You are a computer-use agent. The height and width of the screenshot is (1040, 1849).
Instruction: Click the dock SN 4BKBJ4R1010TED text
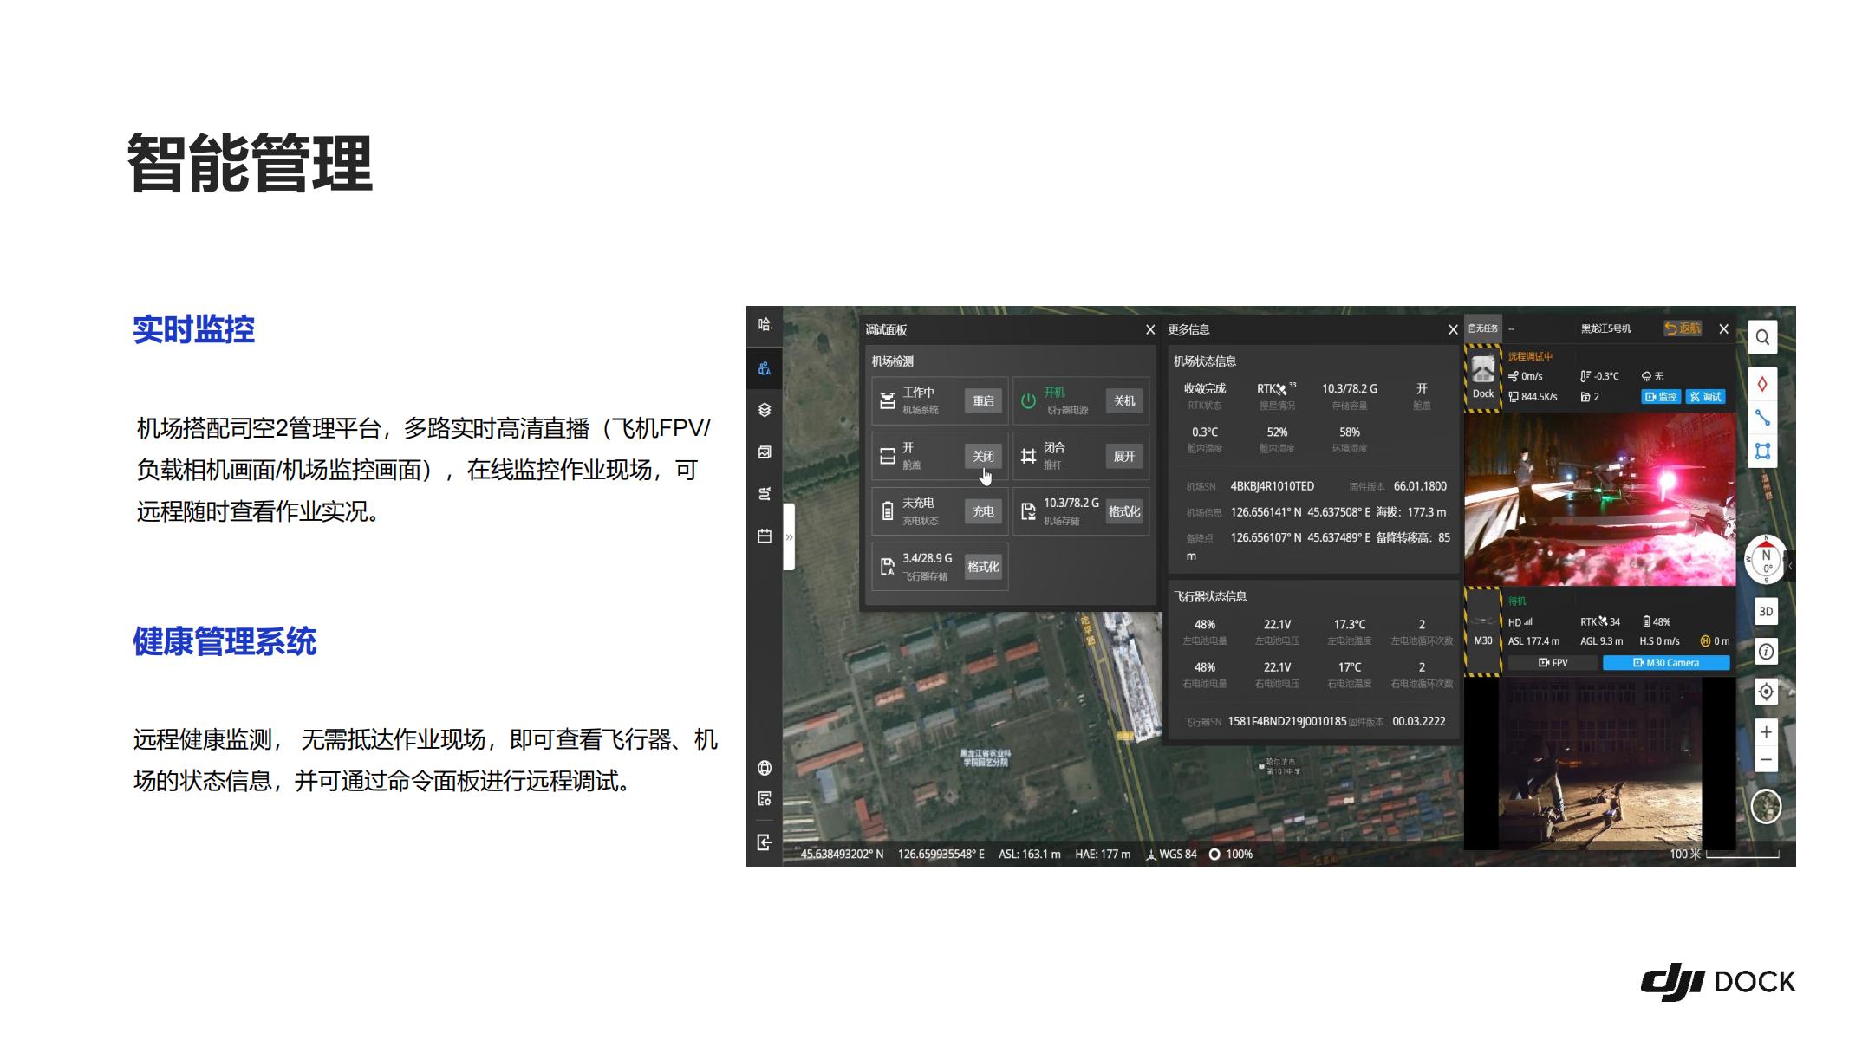pyautogui.click(x=1272, y=487)
